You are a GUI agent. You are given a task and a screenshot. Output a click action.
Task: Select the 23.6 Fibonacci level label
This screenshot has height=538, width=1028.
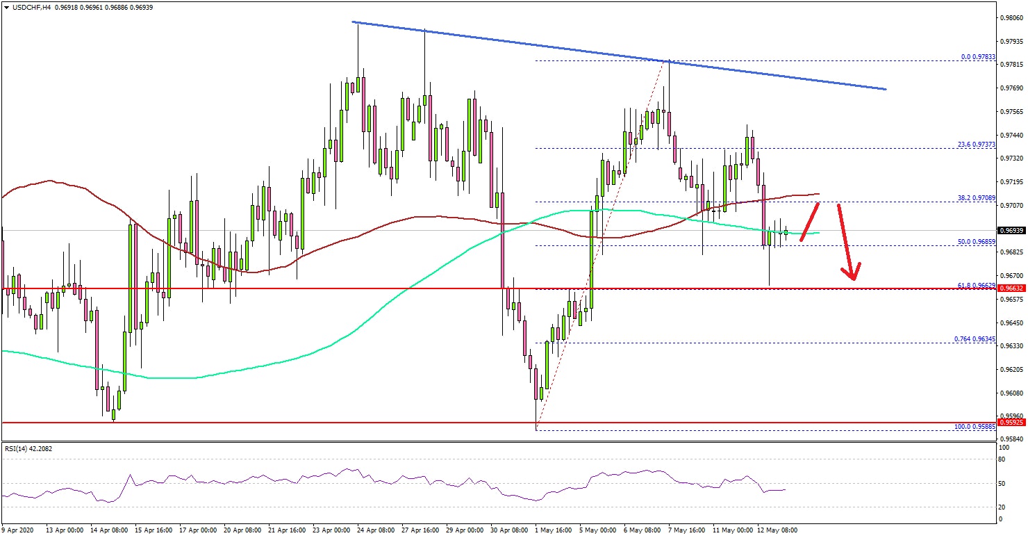coord(977,145)
